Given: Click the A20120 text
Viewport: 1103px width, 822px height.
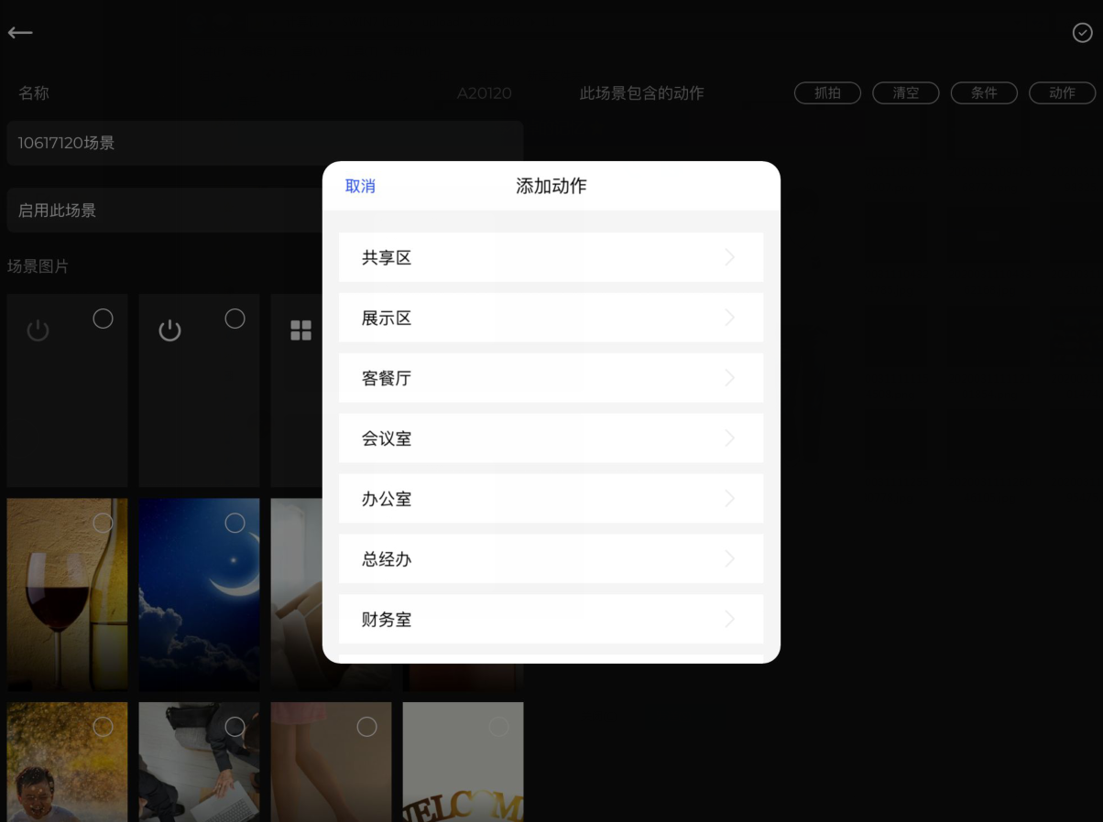Looking at the screenshot, I should (485, 93).
